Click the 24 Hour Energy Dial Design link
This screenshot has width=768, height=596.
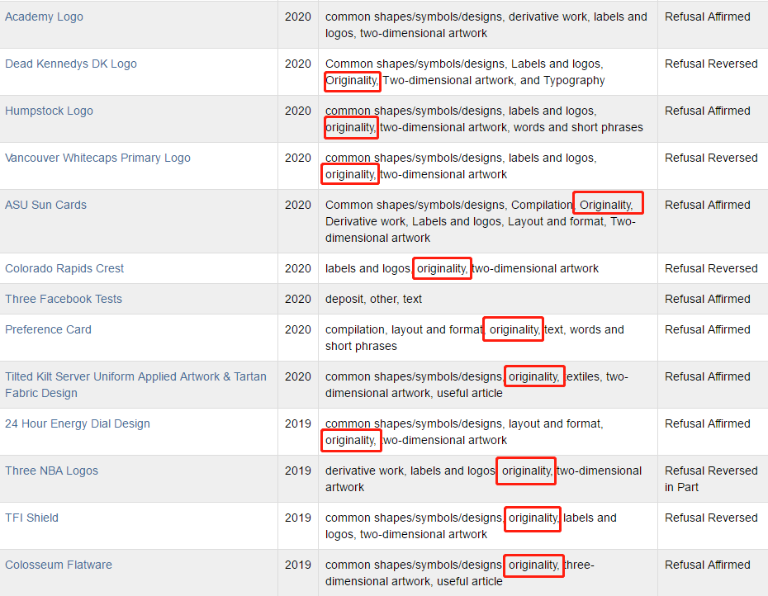coord(78,423)
